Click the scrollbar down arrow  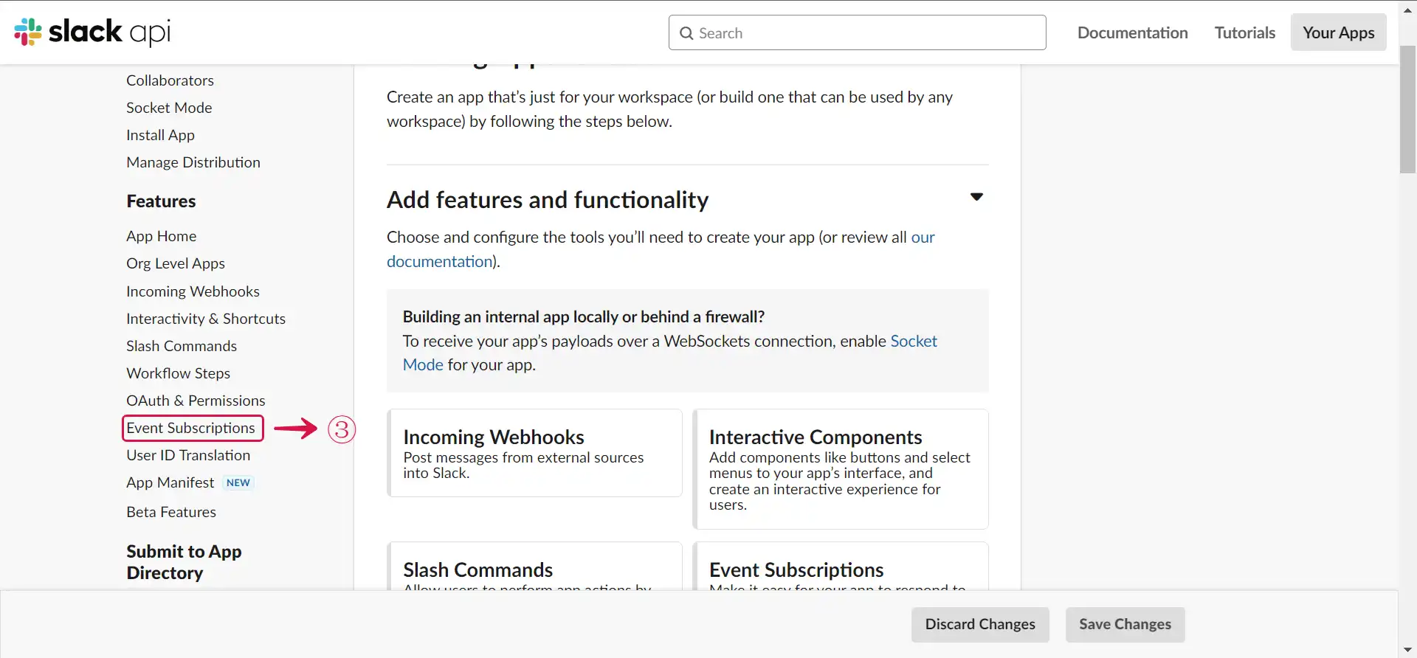click(x=1407, y=650)
